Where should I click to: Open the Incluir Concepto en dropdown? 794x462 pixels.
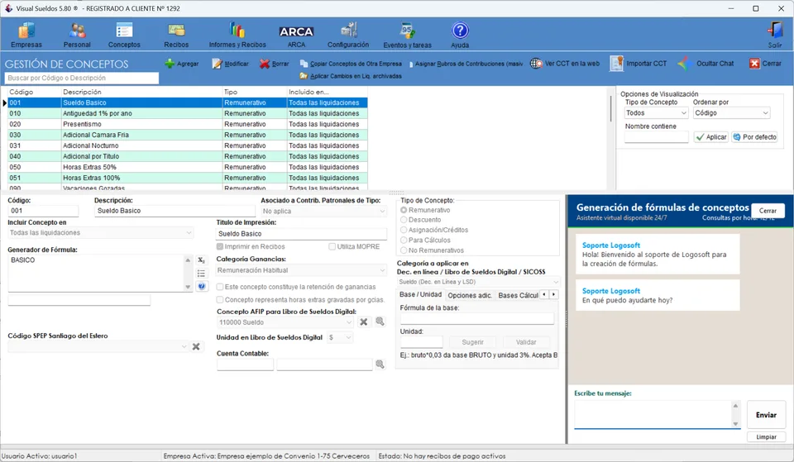(x=100, y=233)
